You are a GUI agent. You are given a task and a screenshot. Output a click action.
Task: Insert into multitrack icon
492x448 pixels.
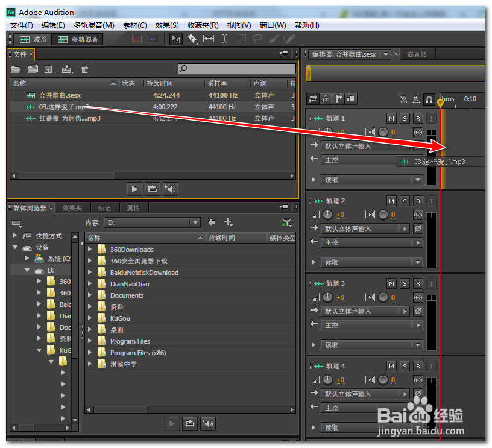[x=67, y=69]
